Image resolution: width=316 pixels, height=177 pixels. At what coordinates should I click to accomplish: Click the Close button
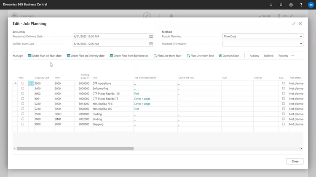click(x=295, y=161)
